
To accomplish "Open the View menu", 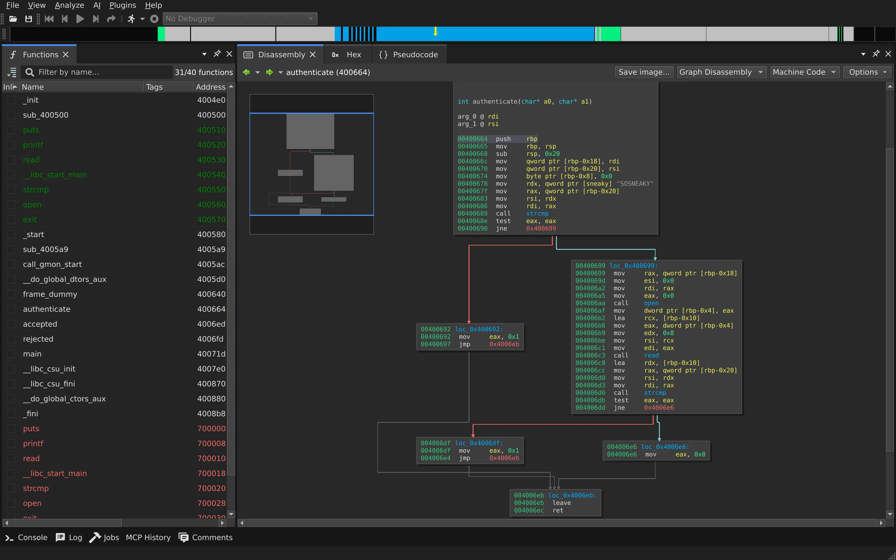I will coord(37,5).
